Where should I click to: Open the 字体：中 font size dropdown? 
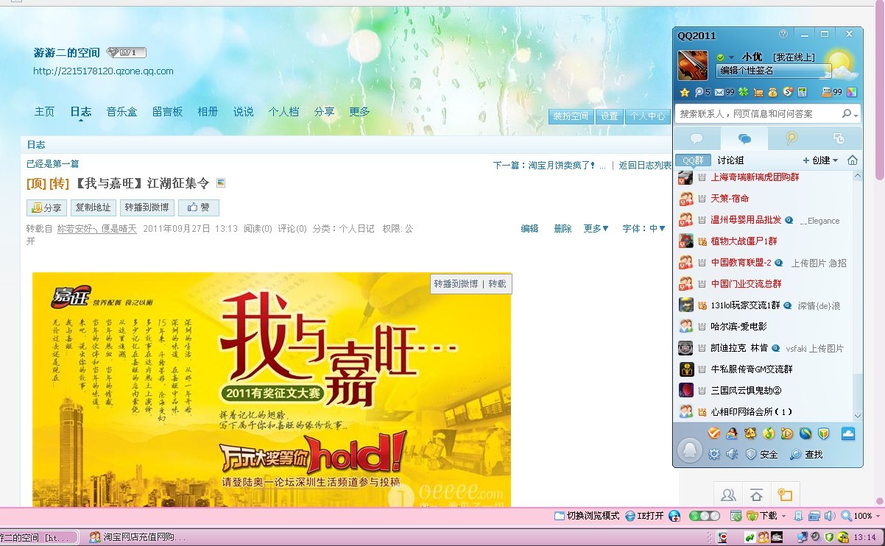pyautogui.click(x=644, y=229)
